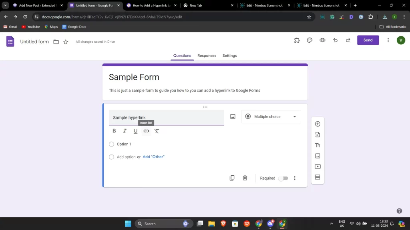Add title and description with the Tt icon

[318, 145]
